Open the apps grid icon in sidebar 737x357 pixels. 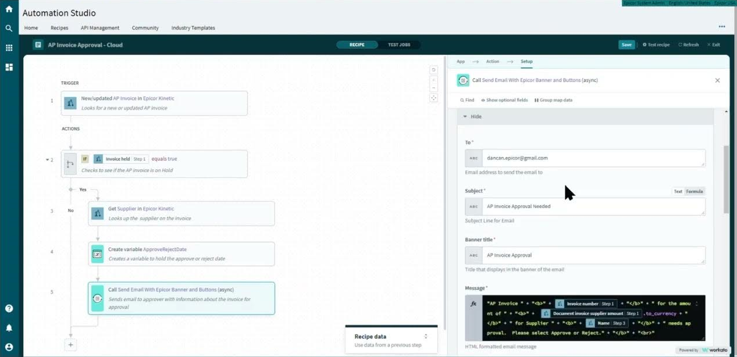(x=9, y=48)
